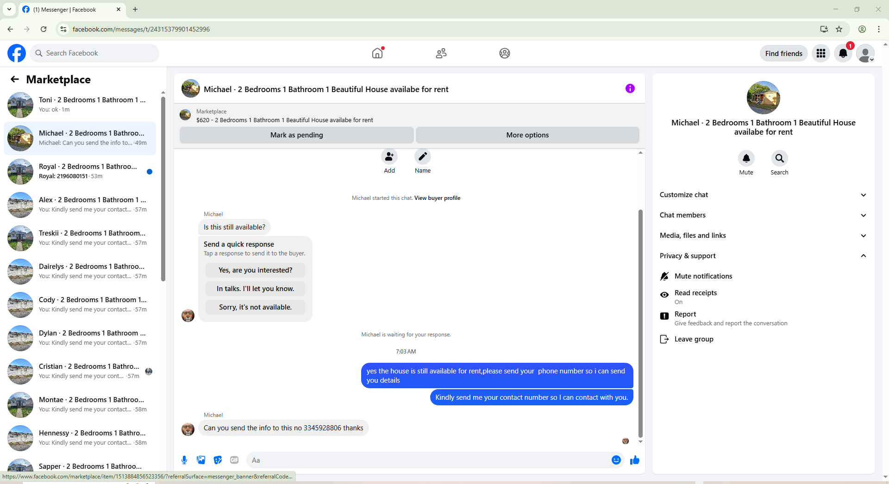Open Treskii's chat conversation
The image size is (889, 484).
tap(80, 238)
